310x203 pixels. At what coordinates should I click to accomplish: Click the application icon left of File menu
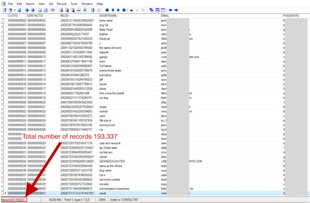[4, 3]
